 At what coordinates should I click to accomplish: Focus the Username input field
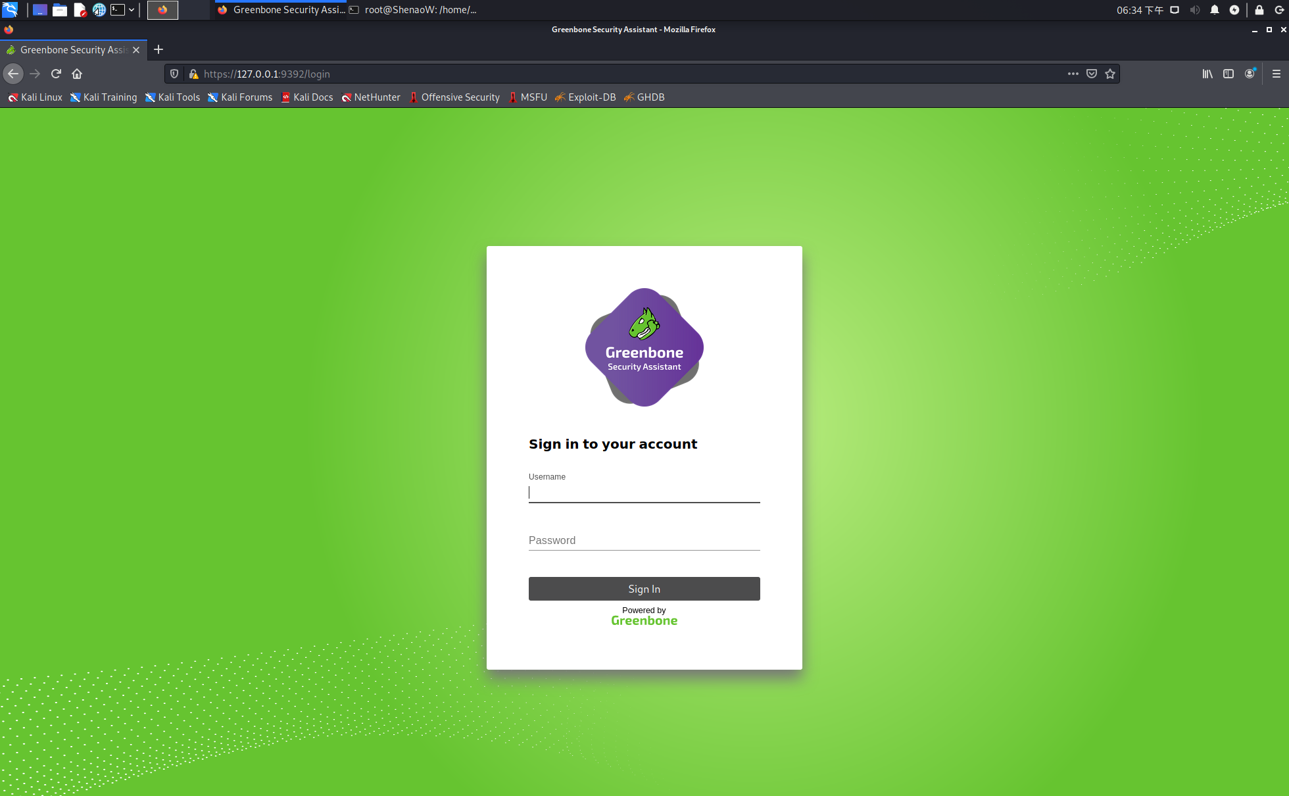coord(644,493)
